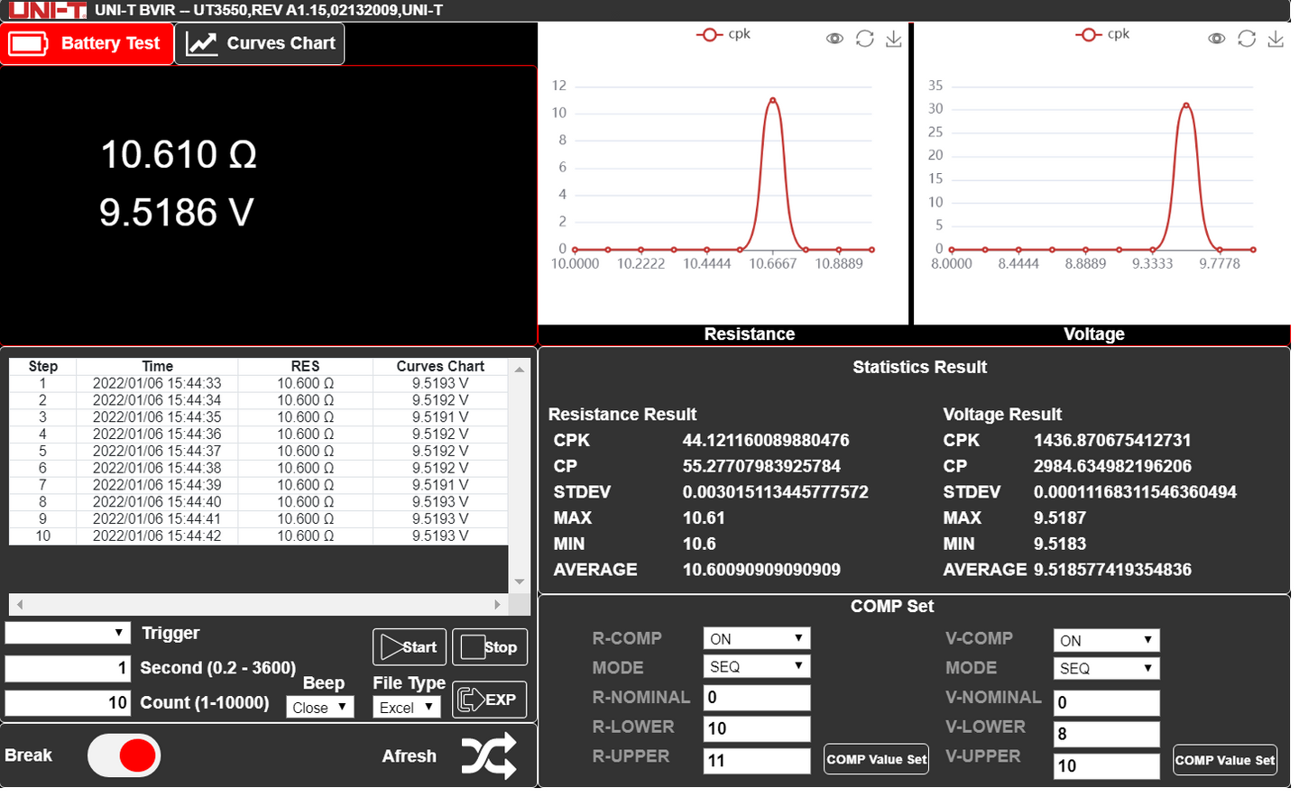Click COMP Value Set for resistance

(876, 759)
